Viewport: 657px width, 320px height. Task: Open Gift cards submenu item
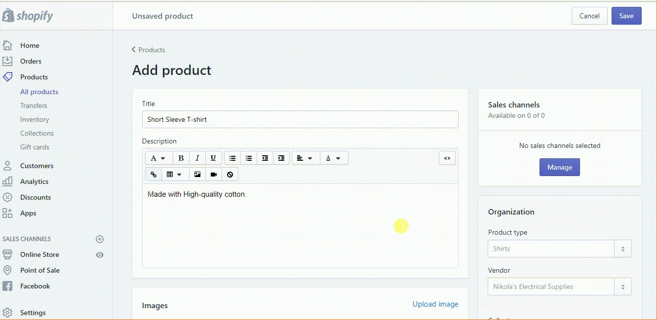click(x=35, y=147)
